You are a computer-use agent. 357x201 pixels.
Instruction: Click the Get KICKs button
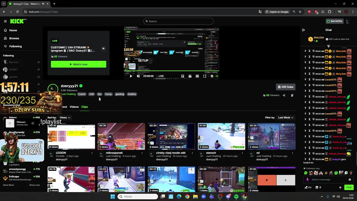pos(334,21)
